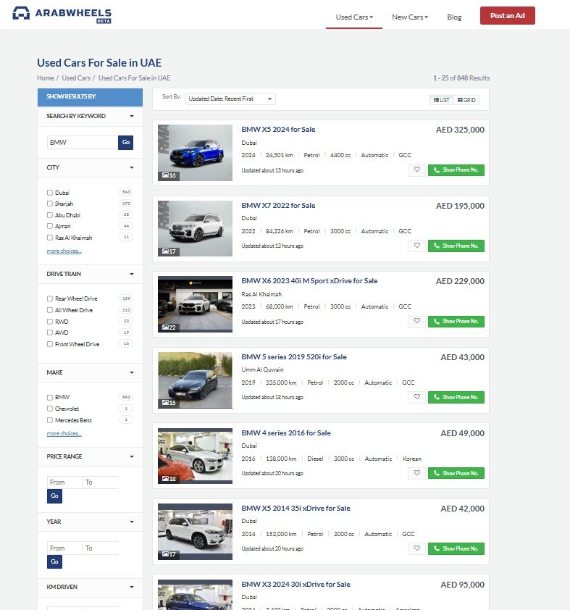Image resolution: width=570 pixels, height=610 pixels.
Task: Open photo count badge 18 on BMW 4 series
Action: 169,478
